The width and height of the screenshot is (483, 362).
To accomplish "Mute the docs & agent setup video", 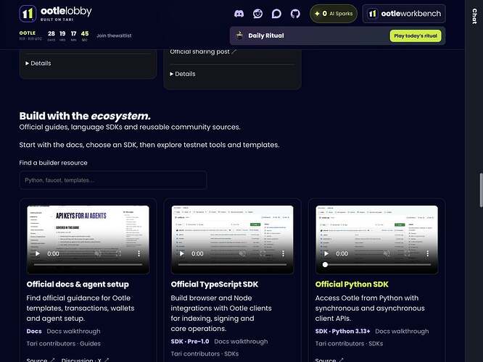I will 98,253.
